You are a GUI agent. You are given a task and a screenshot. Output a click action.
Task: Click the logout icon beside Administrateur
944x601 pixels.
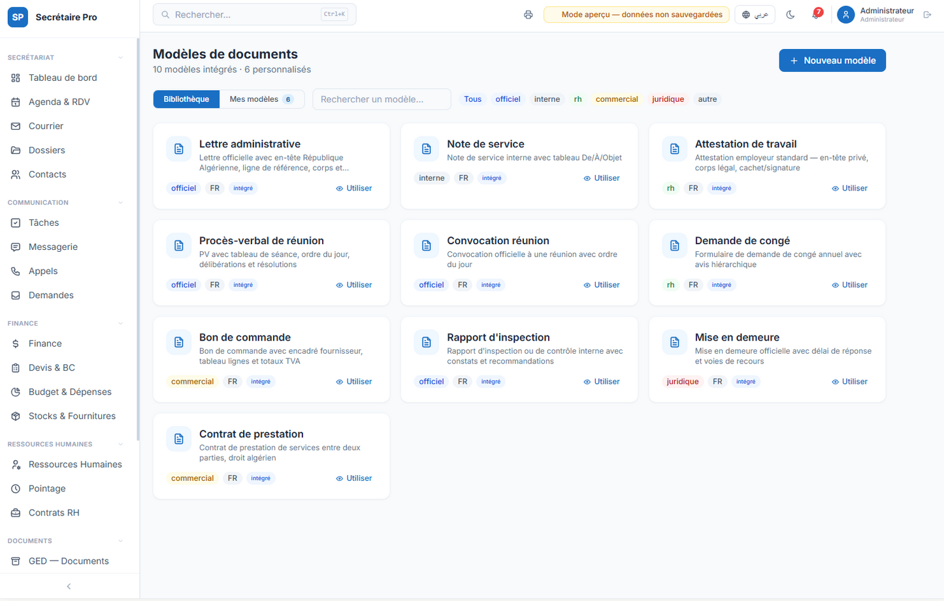[x=927, y=14]
